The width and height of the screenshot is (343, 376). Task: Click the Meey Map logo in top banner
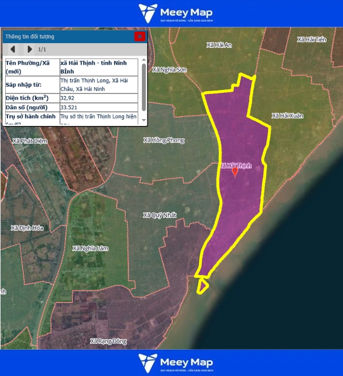175,13
